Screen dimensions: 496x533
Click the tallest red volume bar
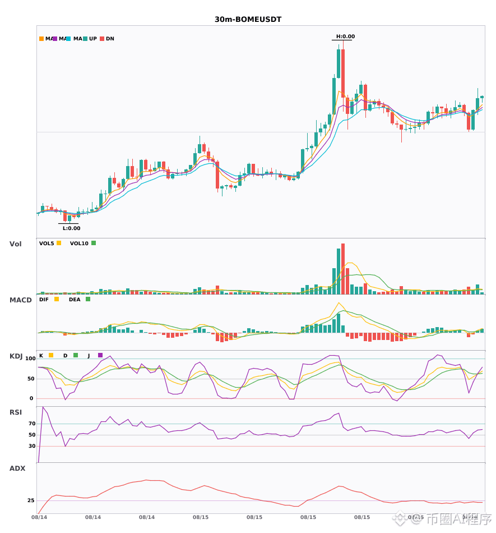(343, 269)
